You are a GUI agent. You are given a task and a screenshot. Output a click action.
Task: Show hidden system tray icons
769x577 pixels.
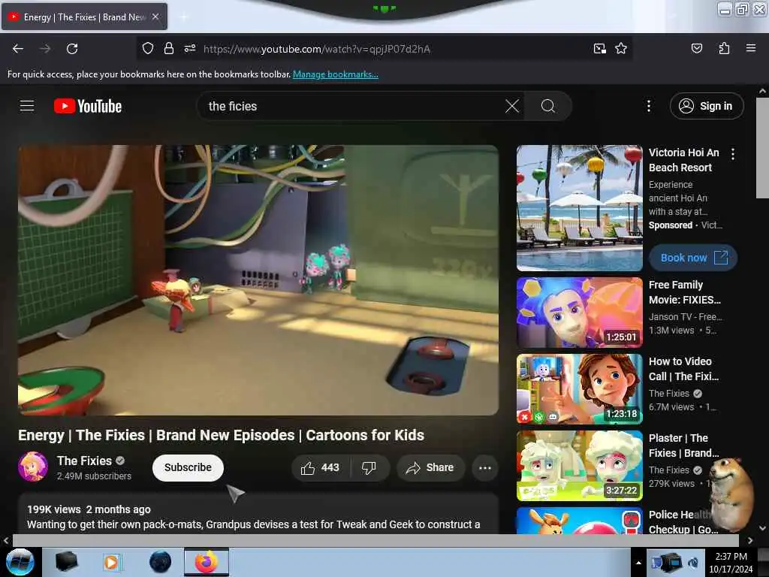(x=638, y=563)
